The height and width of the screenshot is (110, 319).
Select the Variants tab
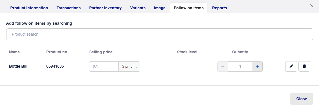[x=138, y=8]
